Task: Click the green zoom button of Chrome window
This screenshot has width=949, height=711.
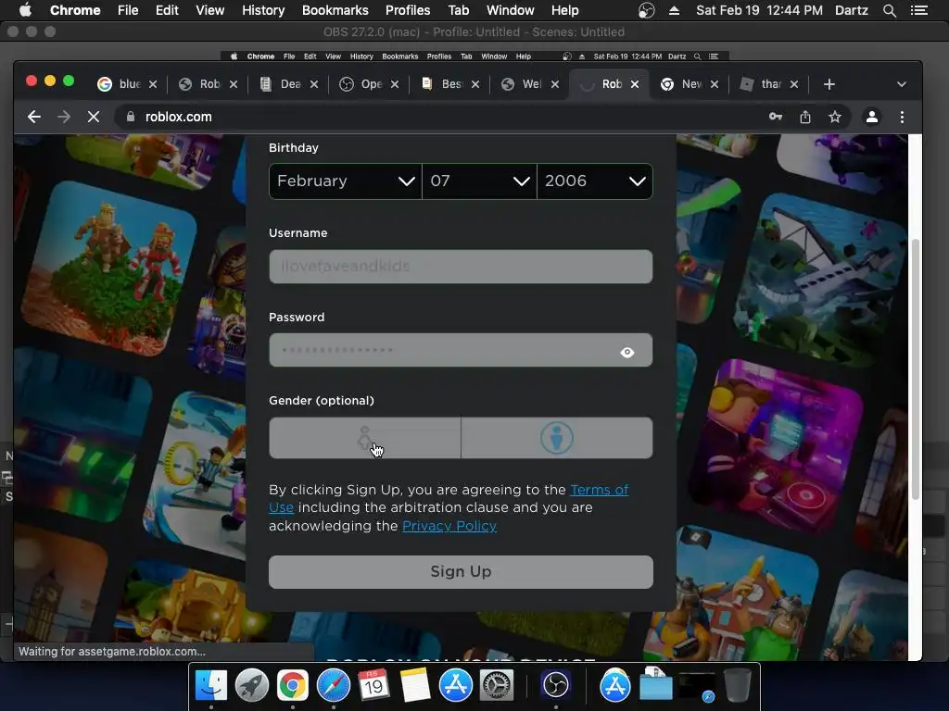Action: tap(69, 81)
